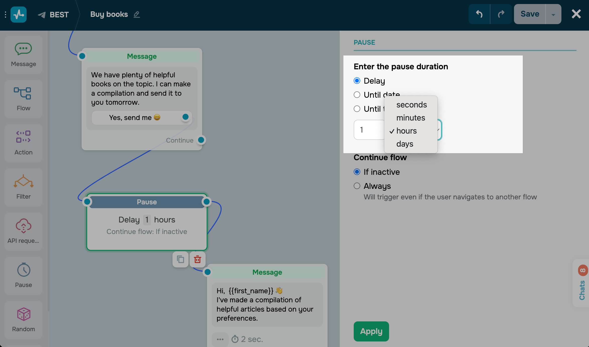Click the Apply button
The width and height of the screenshot is (589, 347).
click(371, 331)
